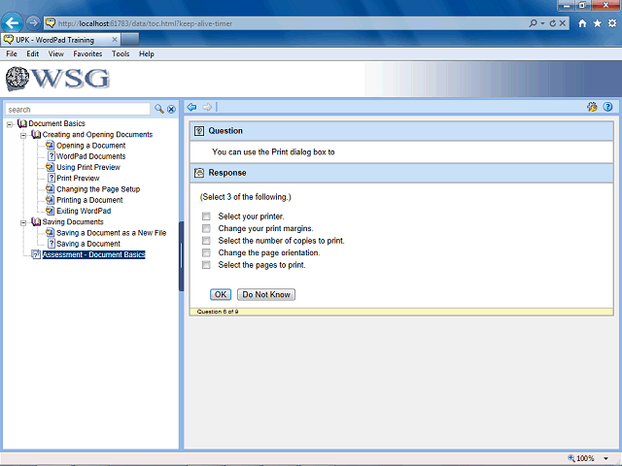Click the search magnifier in the address bar
This screenshot has height=466, width=622.
[534, 23]
